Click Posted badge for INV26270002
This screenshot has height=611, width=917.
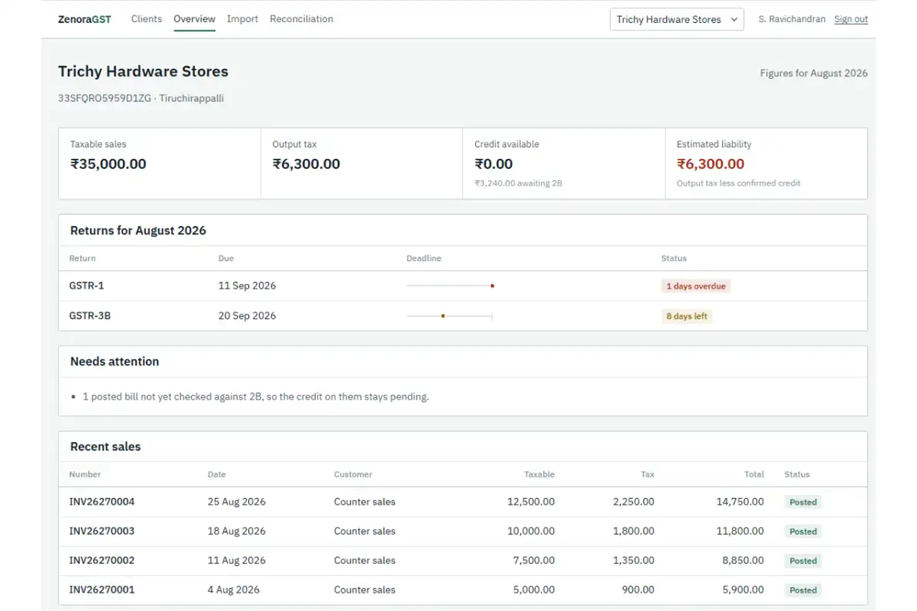[803, 561]
